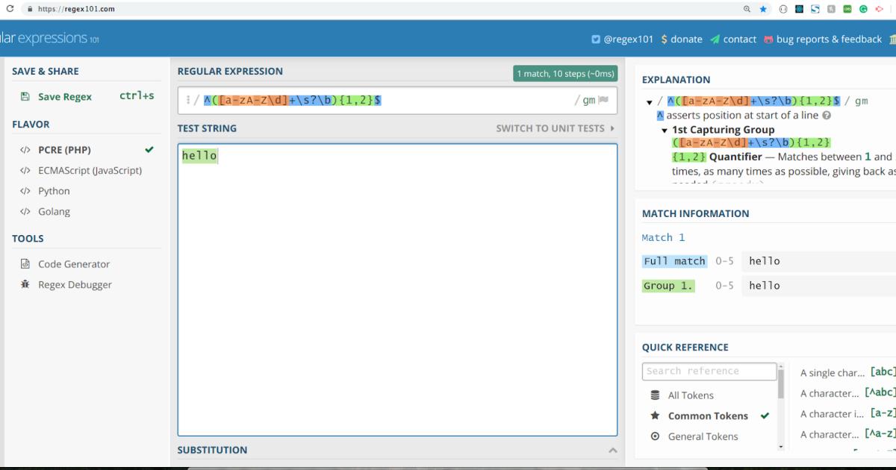Click the Group 1. label
The height and width of the screenshot is (470, 896).
[668, 286]
